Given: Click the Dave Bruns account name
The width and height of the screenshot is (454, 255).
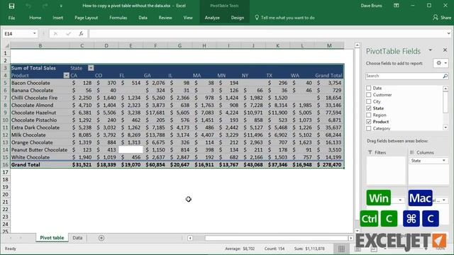Looking at the screenshot, I should tap(371, 6).
